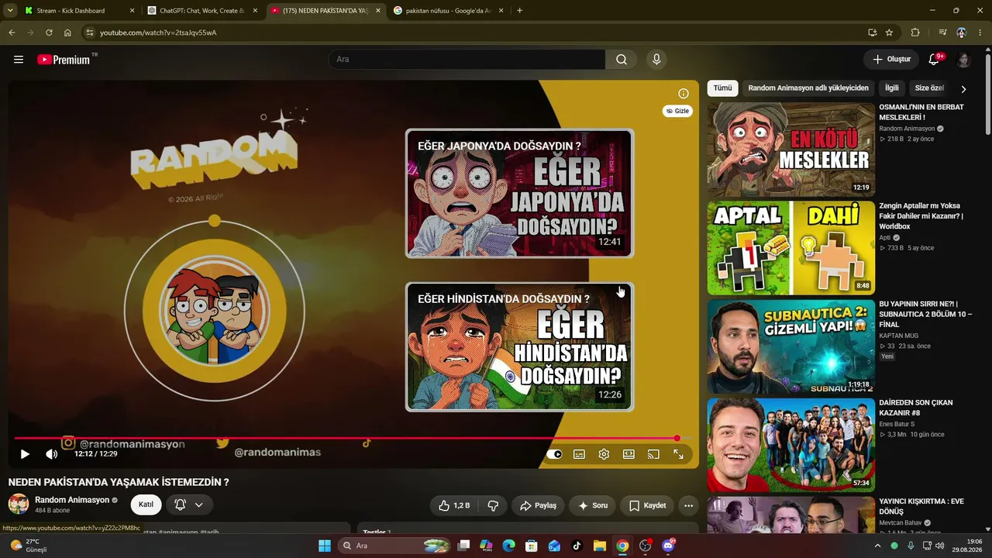The image size is (992, 558).
Task: Focus the YouTube search field Ara
Action: (467, 60)
